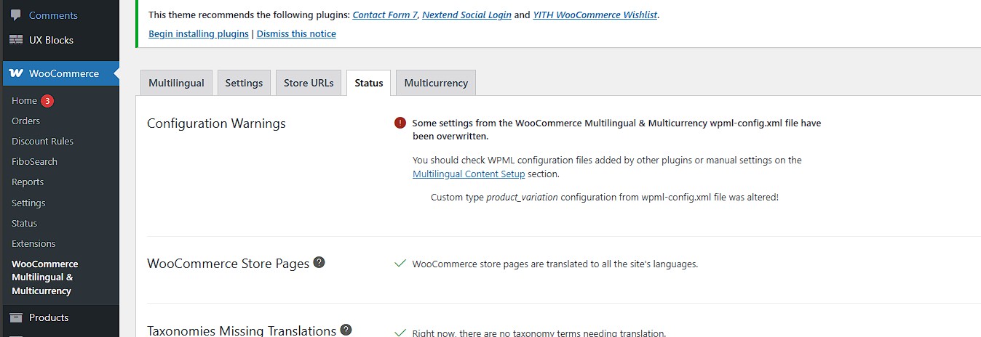Switch to the Multicurrency tab
Screen dimensions: 981x337
click(436, 83)
